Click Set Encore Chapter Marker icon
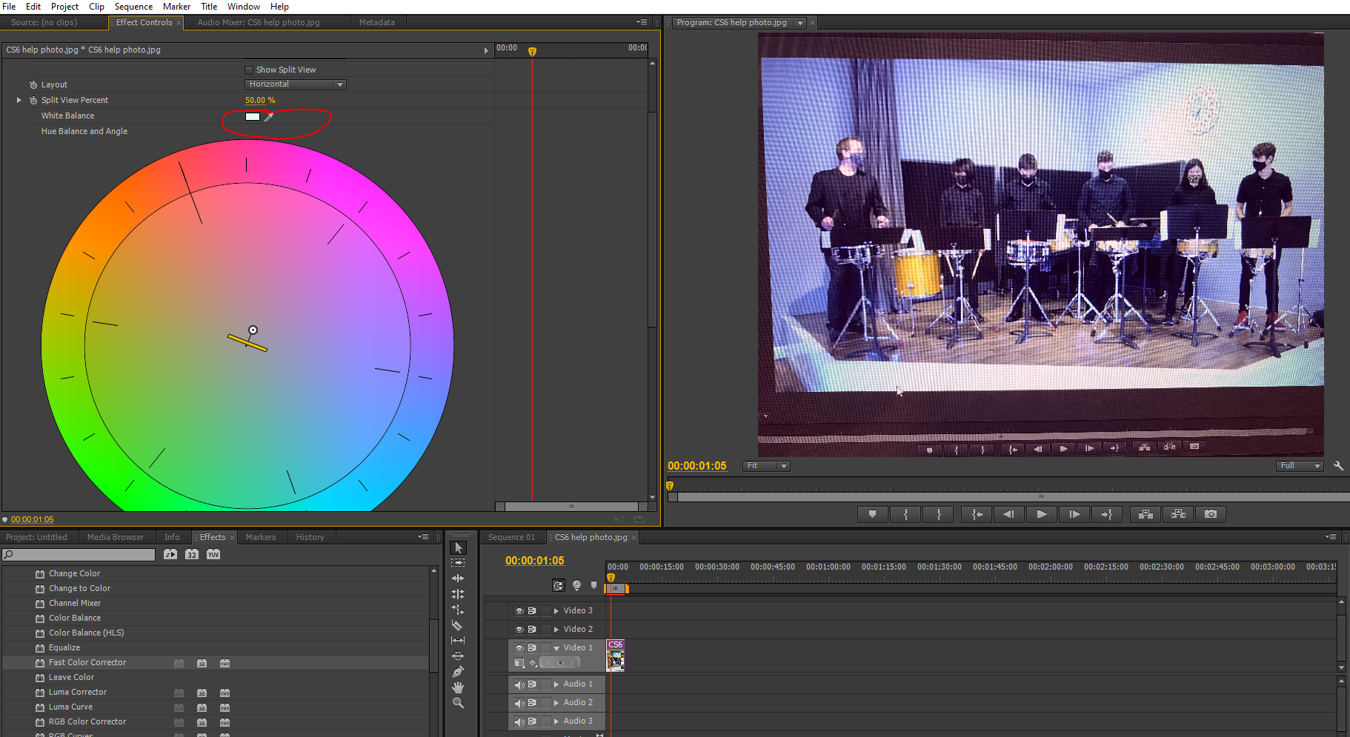 pos(576,585)
